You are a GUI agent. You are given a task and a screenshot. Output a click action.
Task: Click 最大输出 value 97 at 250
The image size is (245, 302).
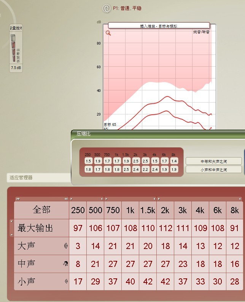[x=78, y=228]
